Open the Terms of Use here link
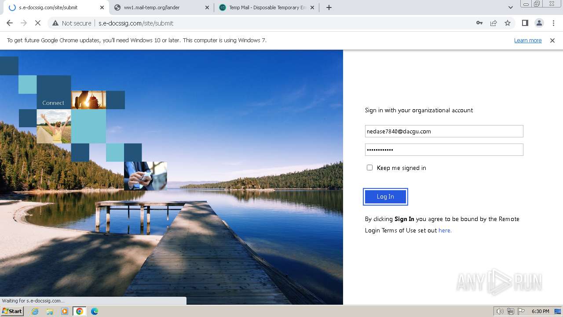The height and width of the screenshot is (317, 563). (x=445, y=230)
